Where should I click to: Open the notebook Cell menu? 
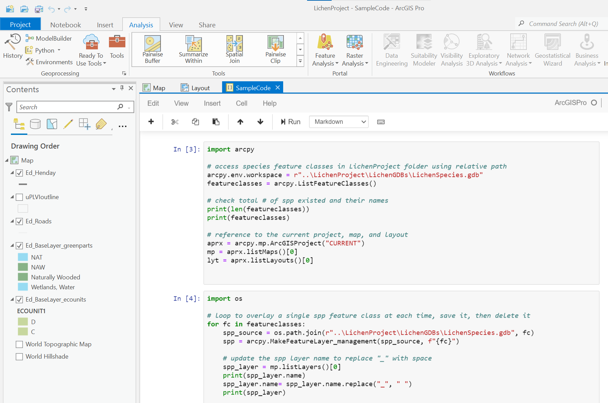pyautogui.click(x=241, y=103)
